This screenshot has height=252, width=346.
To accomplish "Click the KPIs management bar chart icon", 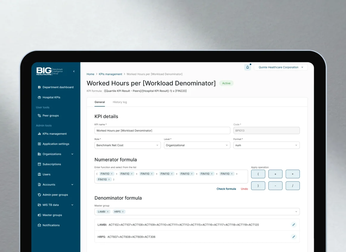I will click(39, 134).
